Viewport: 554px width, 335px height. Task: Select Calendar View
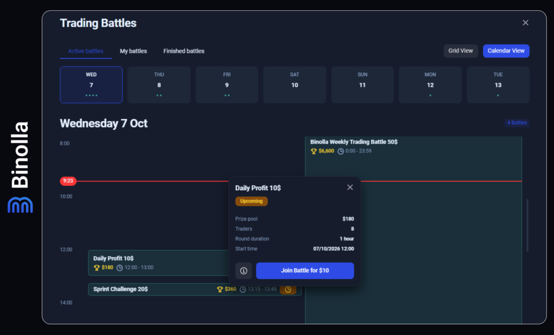506,51
